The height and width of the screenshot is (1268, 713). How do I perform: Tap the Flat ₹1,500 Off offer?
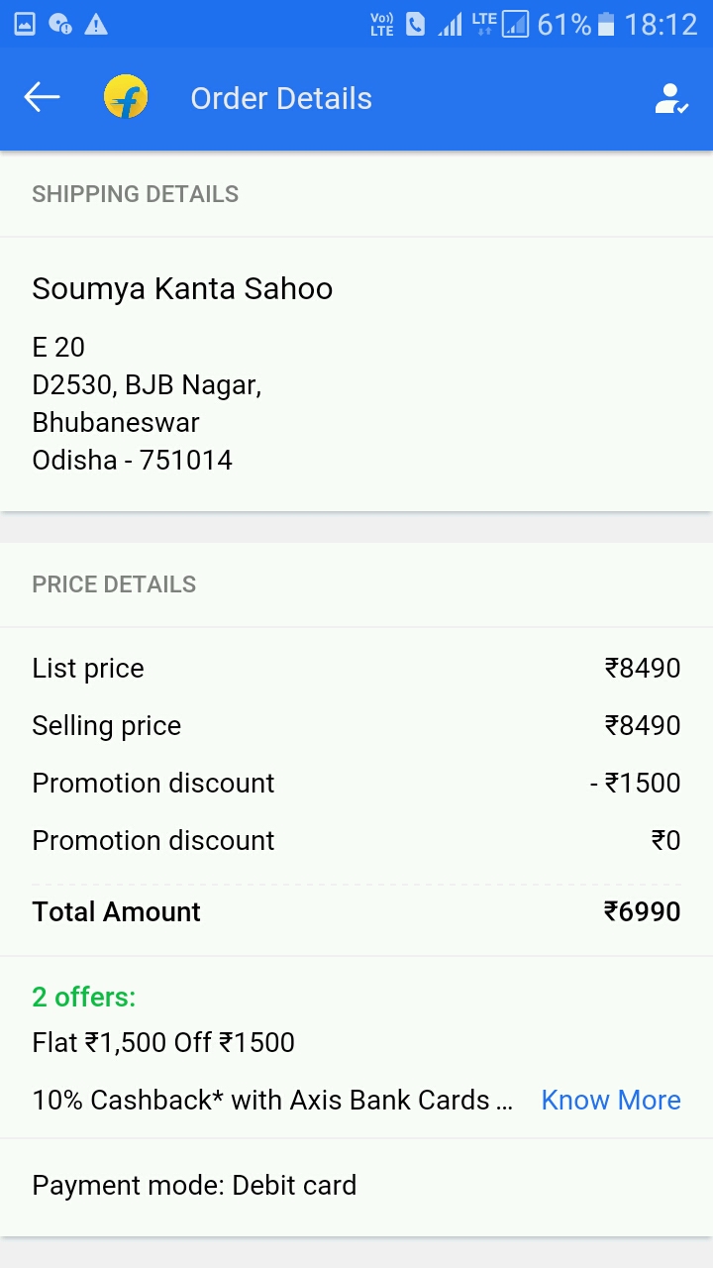[163, 1042]
